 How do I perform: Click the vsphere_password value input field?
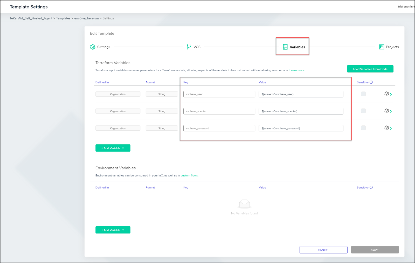301,128
